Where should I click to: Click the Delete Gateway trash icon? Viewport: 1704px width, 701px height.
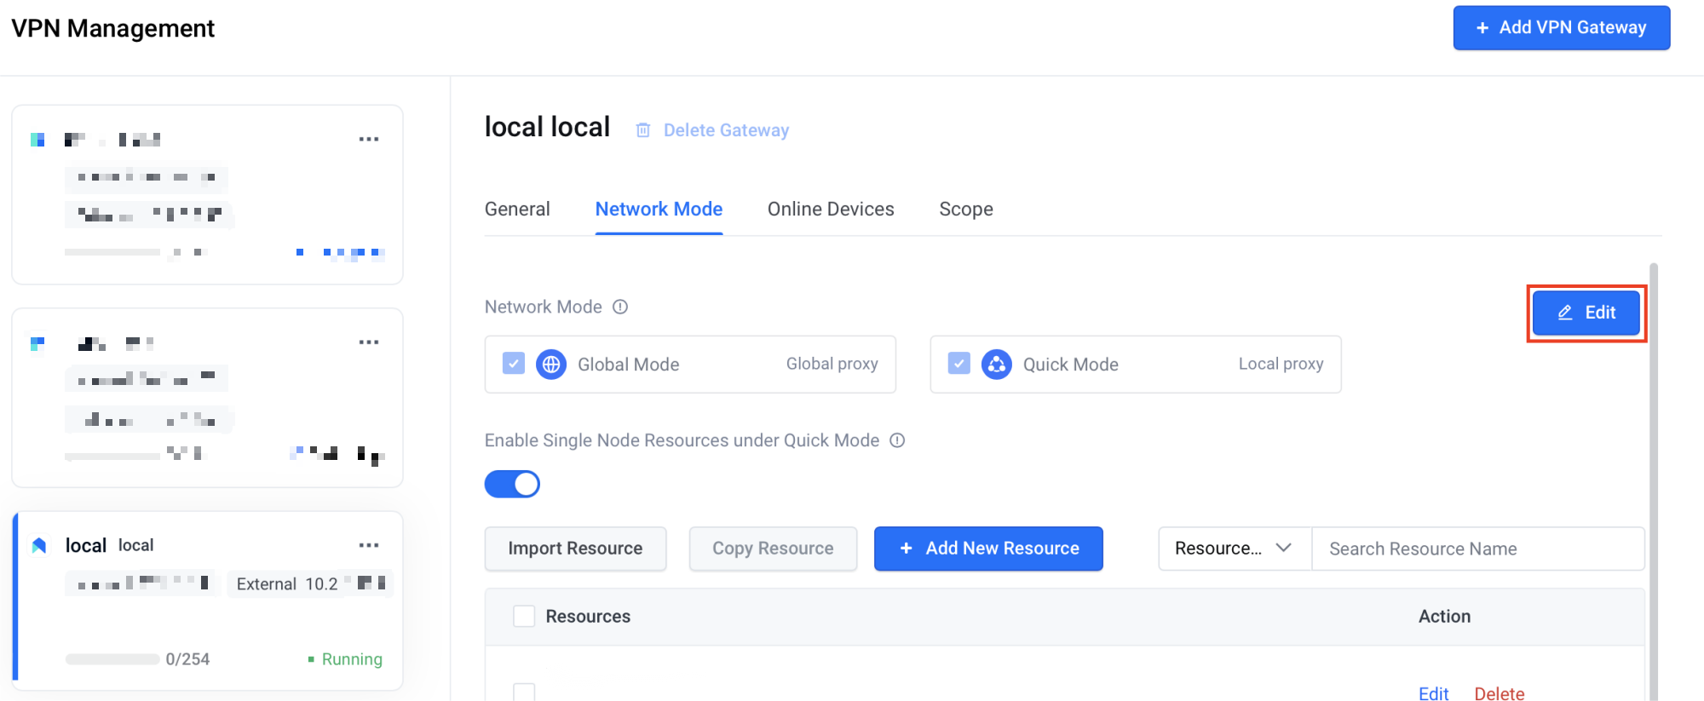pyautogui.click(x=643, y=130)
